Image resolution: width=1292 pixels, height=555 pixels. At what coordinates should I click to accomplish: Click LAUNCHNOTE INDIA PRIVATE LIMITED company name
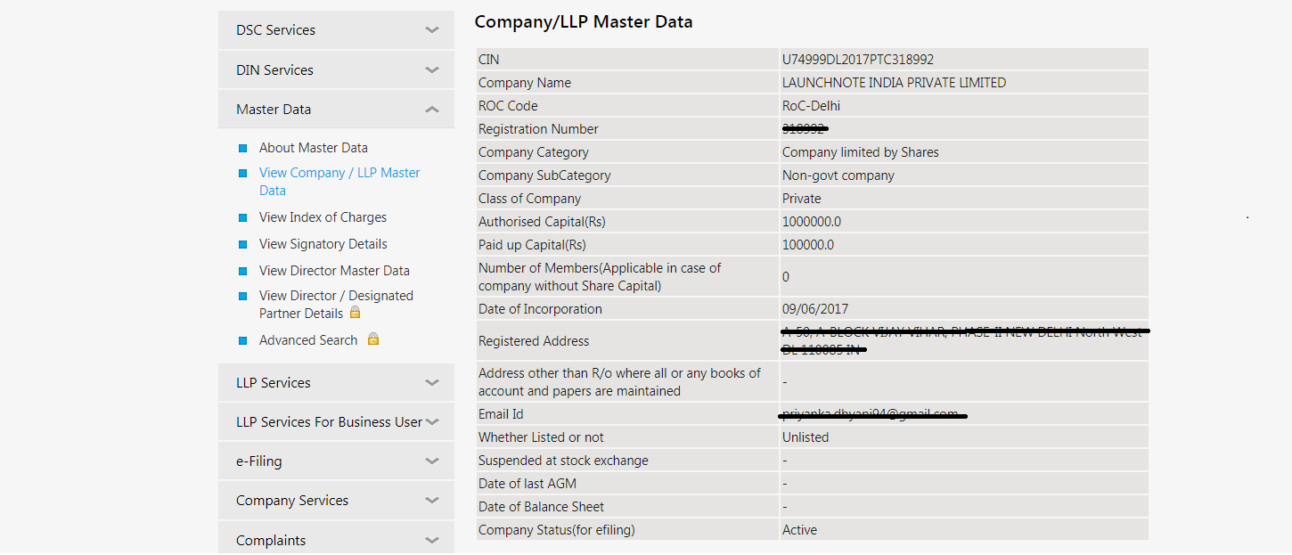click(894, 83)
